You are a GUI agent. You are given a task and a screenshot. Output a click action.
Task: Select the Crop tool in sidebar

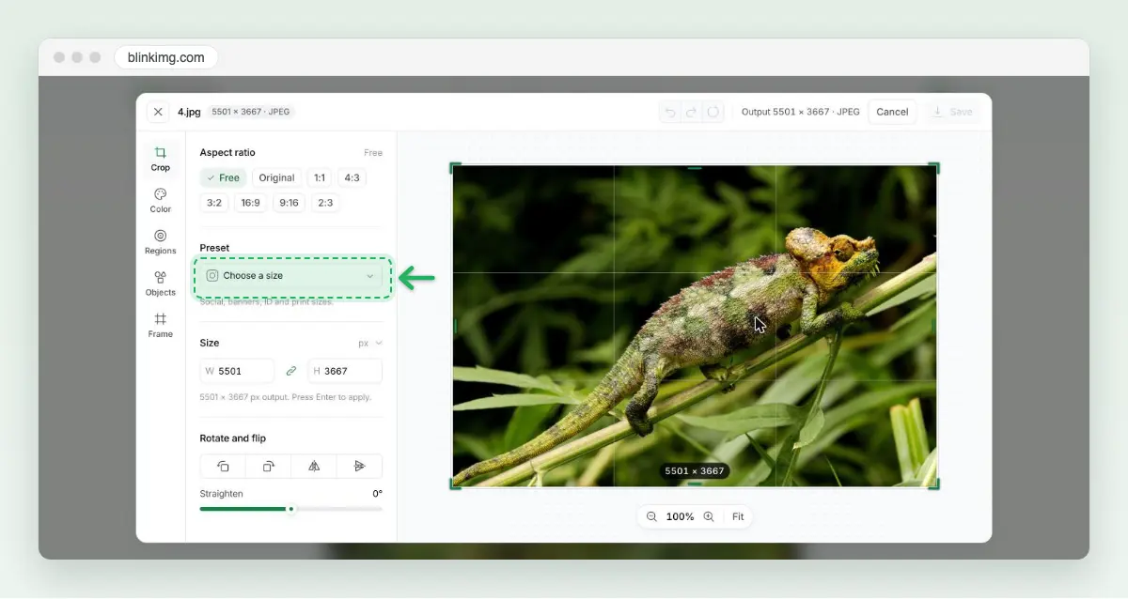(x=161, y=159)
